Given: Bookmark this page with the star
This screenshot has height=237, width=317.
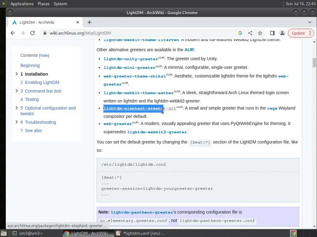Looking at the screenshot, I should (x=260, y=33).
